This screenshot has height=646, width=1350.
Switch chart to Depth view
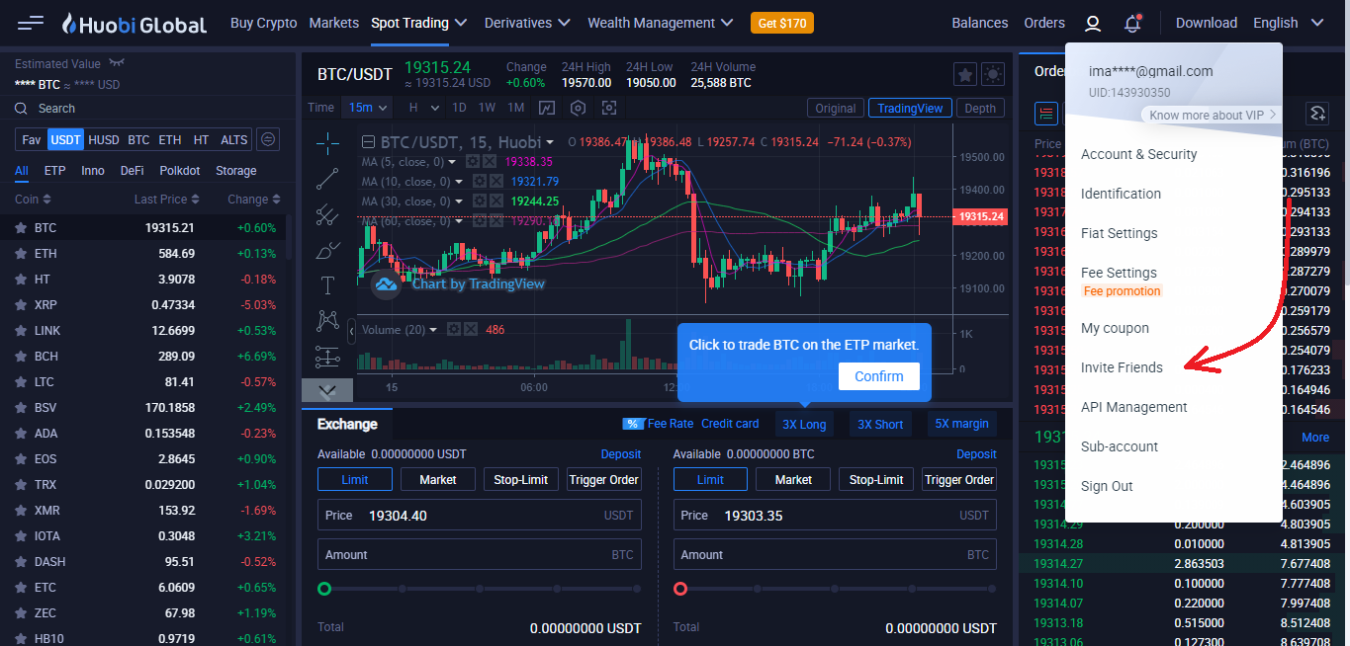(980, 109)
